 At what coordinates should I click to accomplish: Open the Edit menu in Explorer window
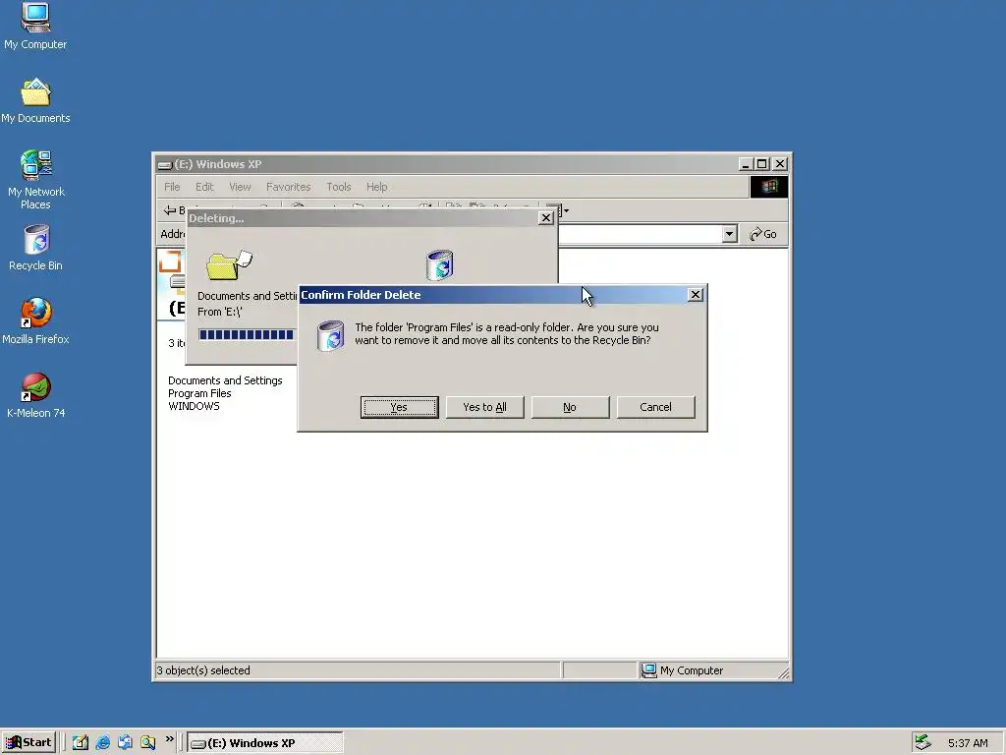click(x=204, y=187)
